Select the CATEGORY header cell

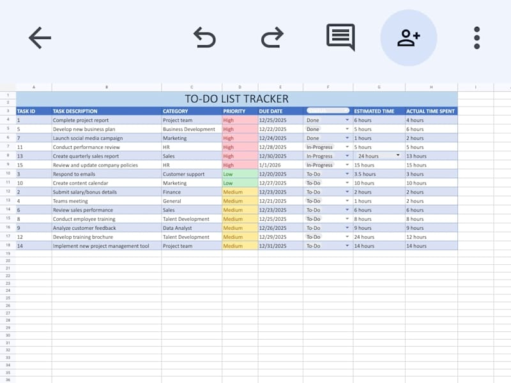click(x=192, y=111)
